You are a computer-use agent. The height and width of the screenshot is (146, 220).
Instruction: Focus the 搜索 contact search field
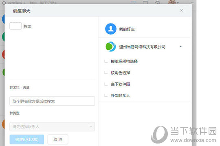pyautogui.click(x=28, y=26)
